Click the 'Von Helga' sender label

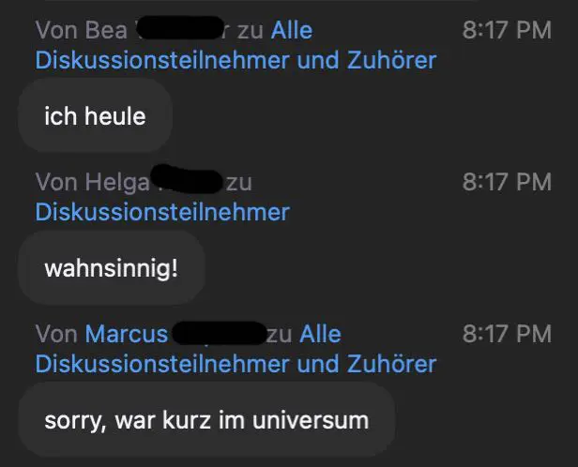(x=93, y=182)
